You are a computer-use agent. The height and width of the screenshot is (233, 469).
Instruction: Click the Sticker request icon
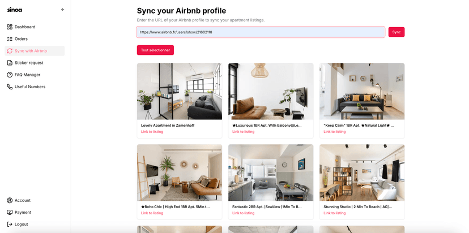[x=10, y=63]
